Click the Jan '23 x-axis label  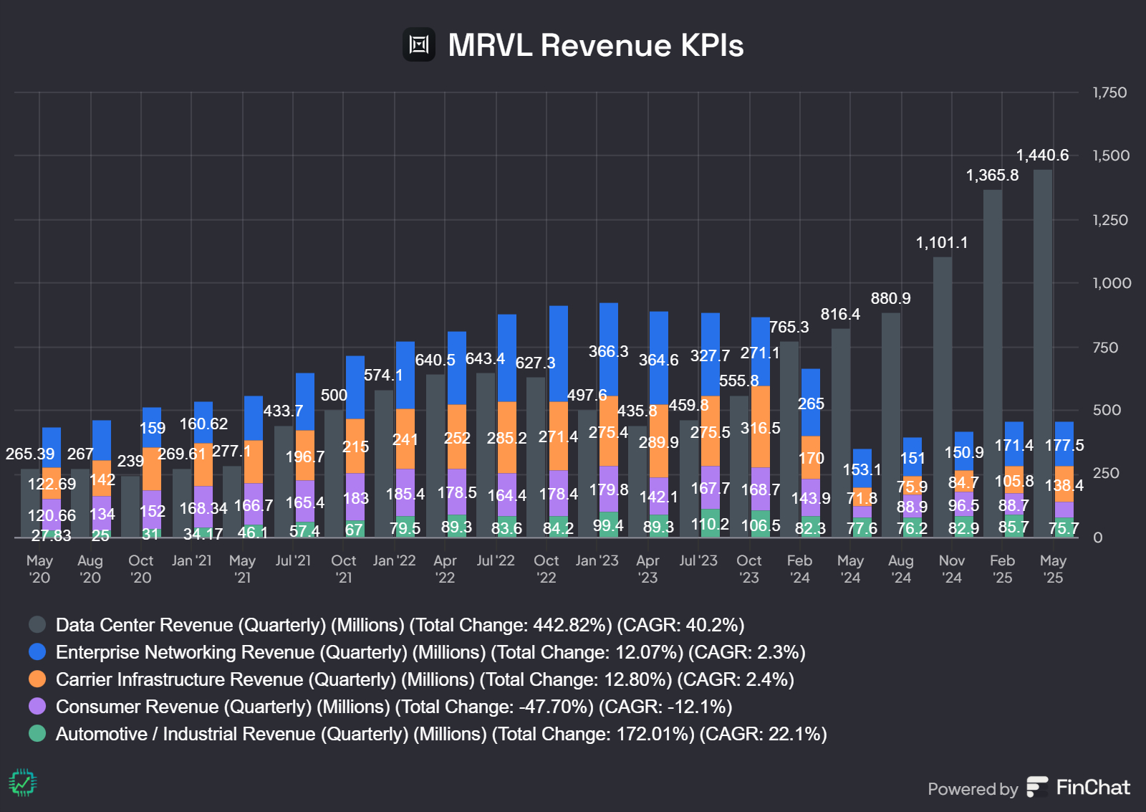point(597,560)
